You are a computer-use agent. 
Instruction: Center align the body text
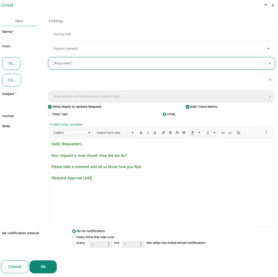click(170, 133)
